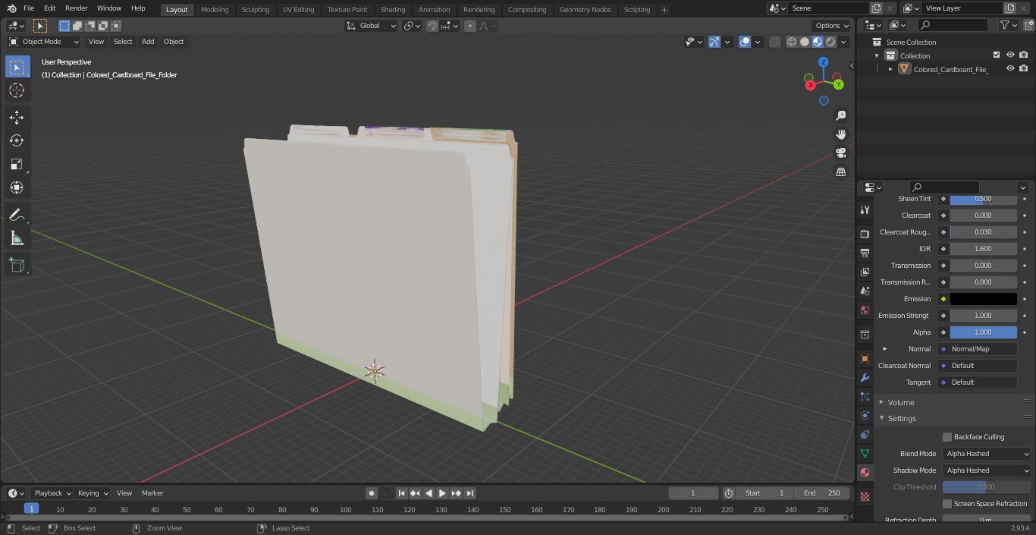Toggle snapping magnet button
1036x535 pixels.
(x=432, y=26)
